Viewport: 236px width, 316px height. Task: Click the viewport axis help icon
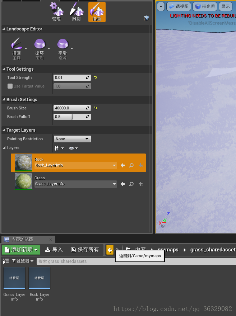[163, 226]
